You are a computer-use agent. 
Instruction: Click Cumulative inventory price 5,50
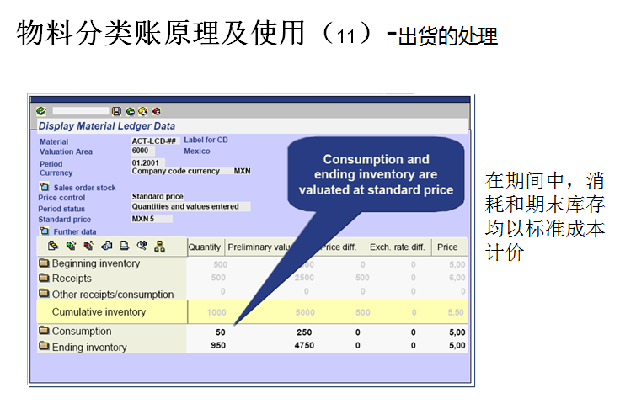pos(456,312)
